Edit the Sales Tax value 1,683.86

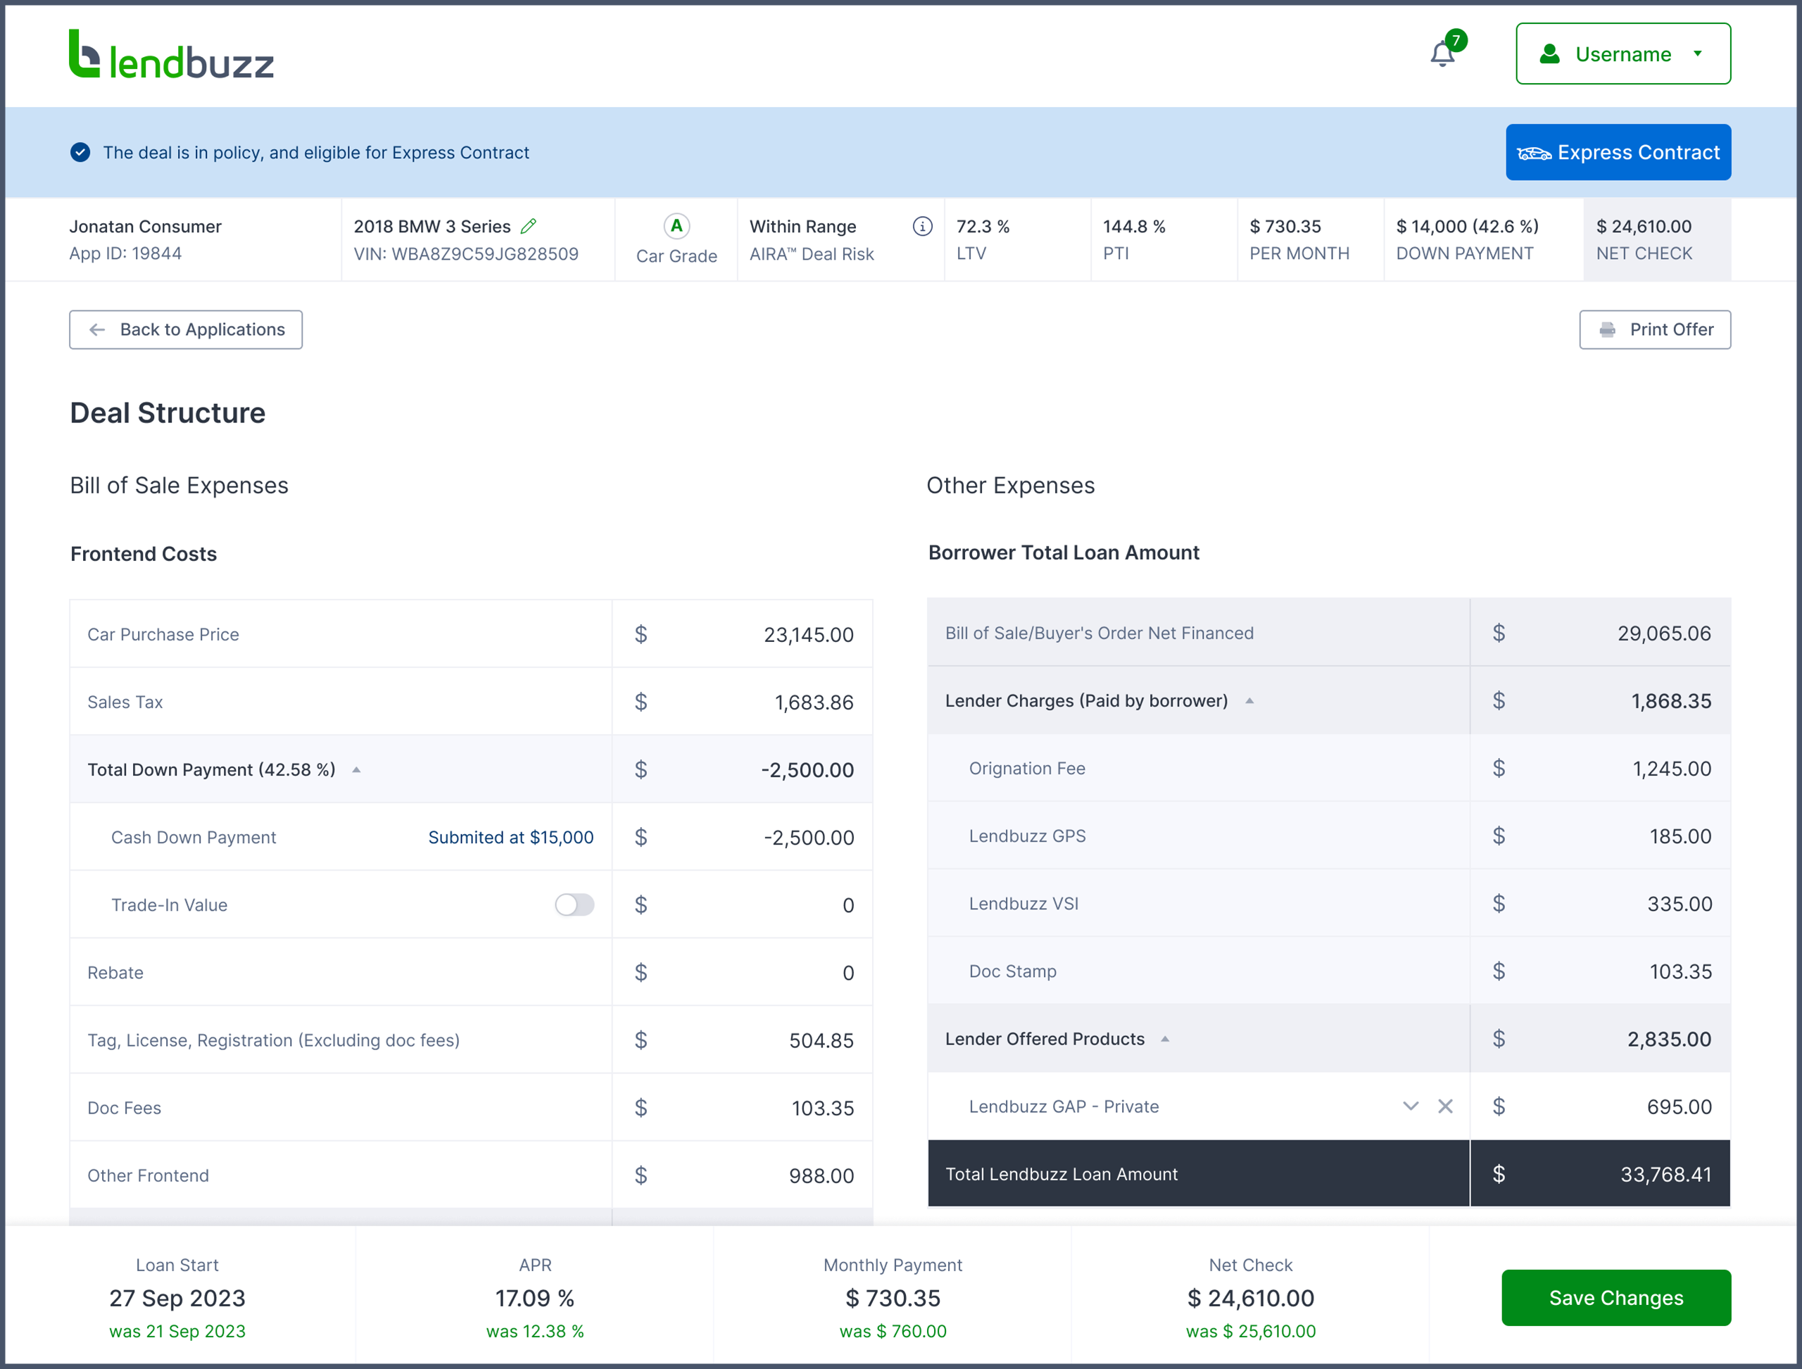click(x=743, y=702)
